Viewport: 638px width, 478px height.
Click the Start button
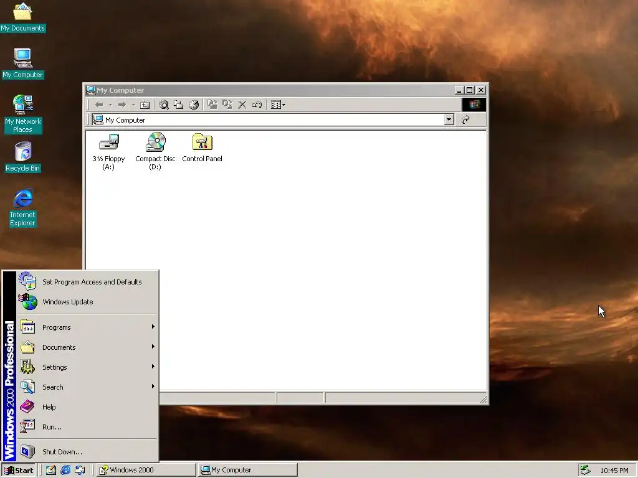[19, 471]
